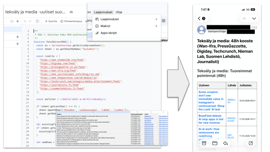This screenshot has width=270, height=152.
Task: Expand the Makrot submenu
Action: click(x=105, y=26)
